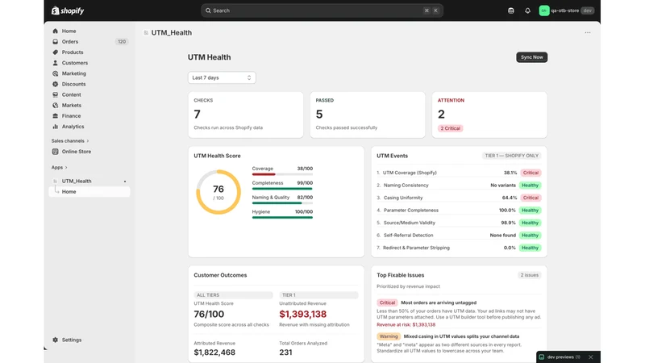
Task: Click the Analytics bar chart icon
Action: pos(55,127)
